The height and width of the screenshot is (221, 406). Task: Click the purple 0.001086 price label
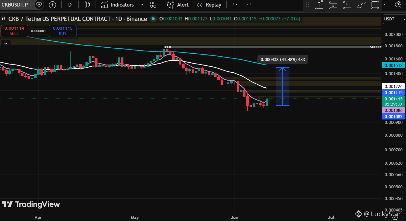pyautogui.click(x=394, y=110)
